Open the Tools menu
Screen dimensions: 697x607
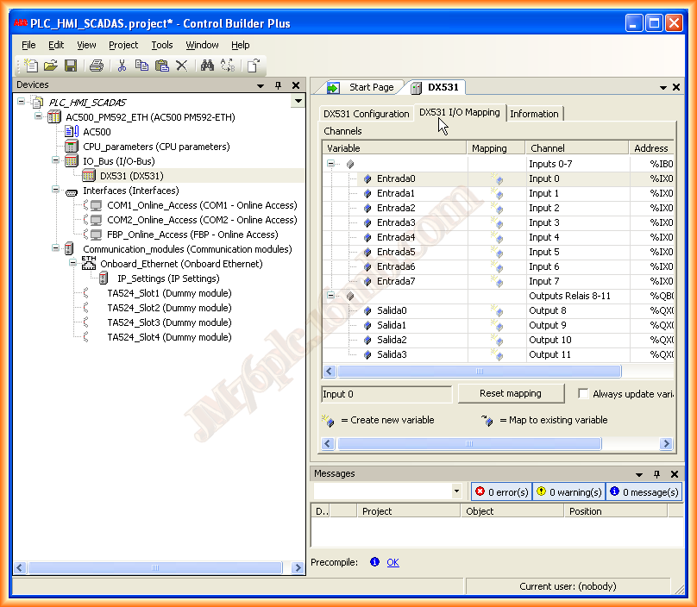[x=161, y=45]
